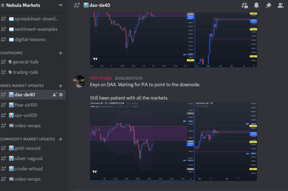This screenshot has width=288, height=191.
Task: Open notification settings bell icon
Action: coord(256,5)
